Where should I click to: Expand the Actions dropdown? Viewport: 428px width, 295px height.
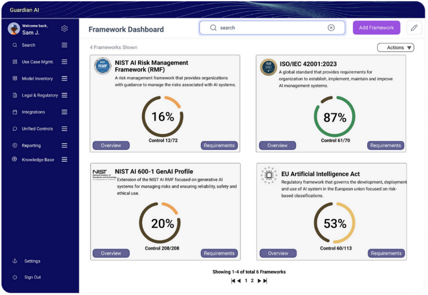pos(395,47)
